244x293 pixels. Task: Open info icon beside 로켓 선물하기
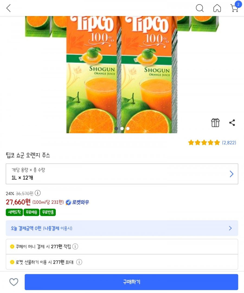click(x=79, y=262)
